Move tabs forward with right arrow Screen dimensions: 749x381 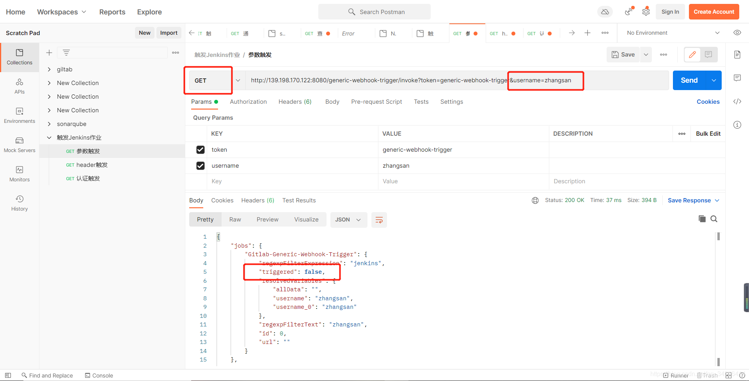pyautogui.click(x=572, y=33)
